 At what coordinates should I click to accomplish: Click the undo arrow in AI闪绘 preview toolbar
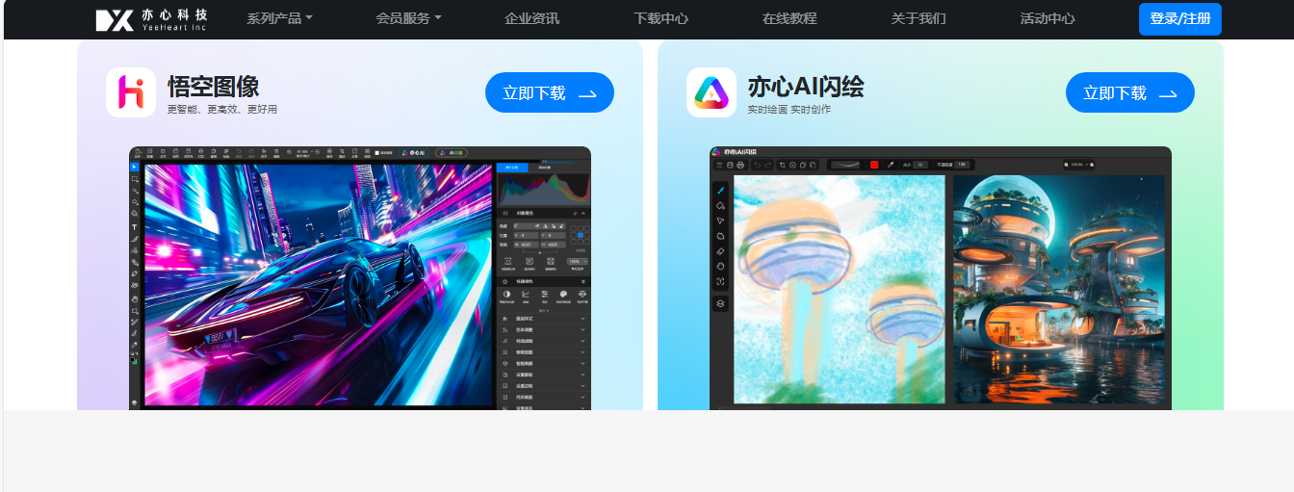click(758, 165)
